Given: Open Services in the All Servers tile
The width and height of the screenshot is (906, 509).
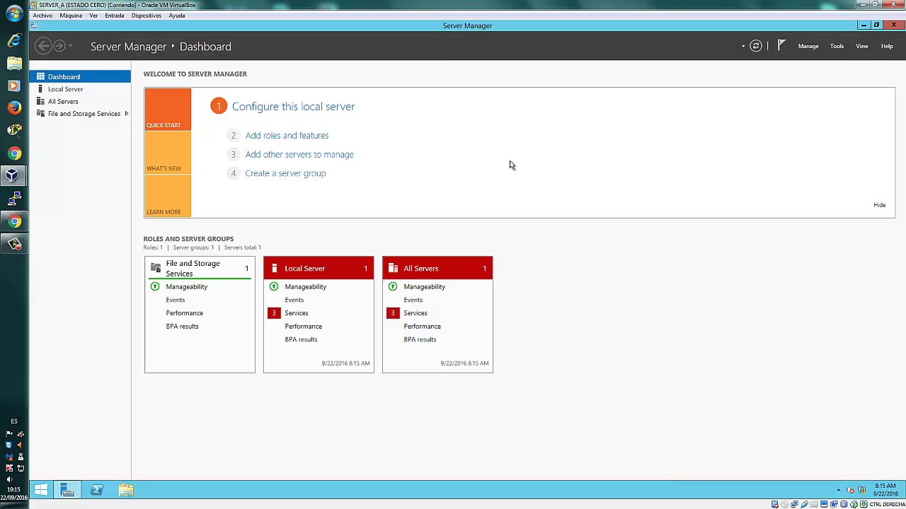Looking at the screenshot, I should point(415,312).
